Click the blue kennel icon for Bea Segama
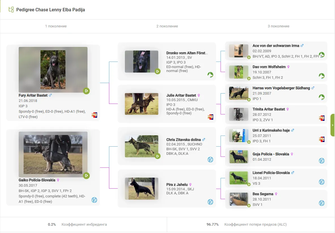This screenshot has height=233, width=335. [321, 203]
